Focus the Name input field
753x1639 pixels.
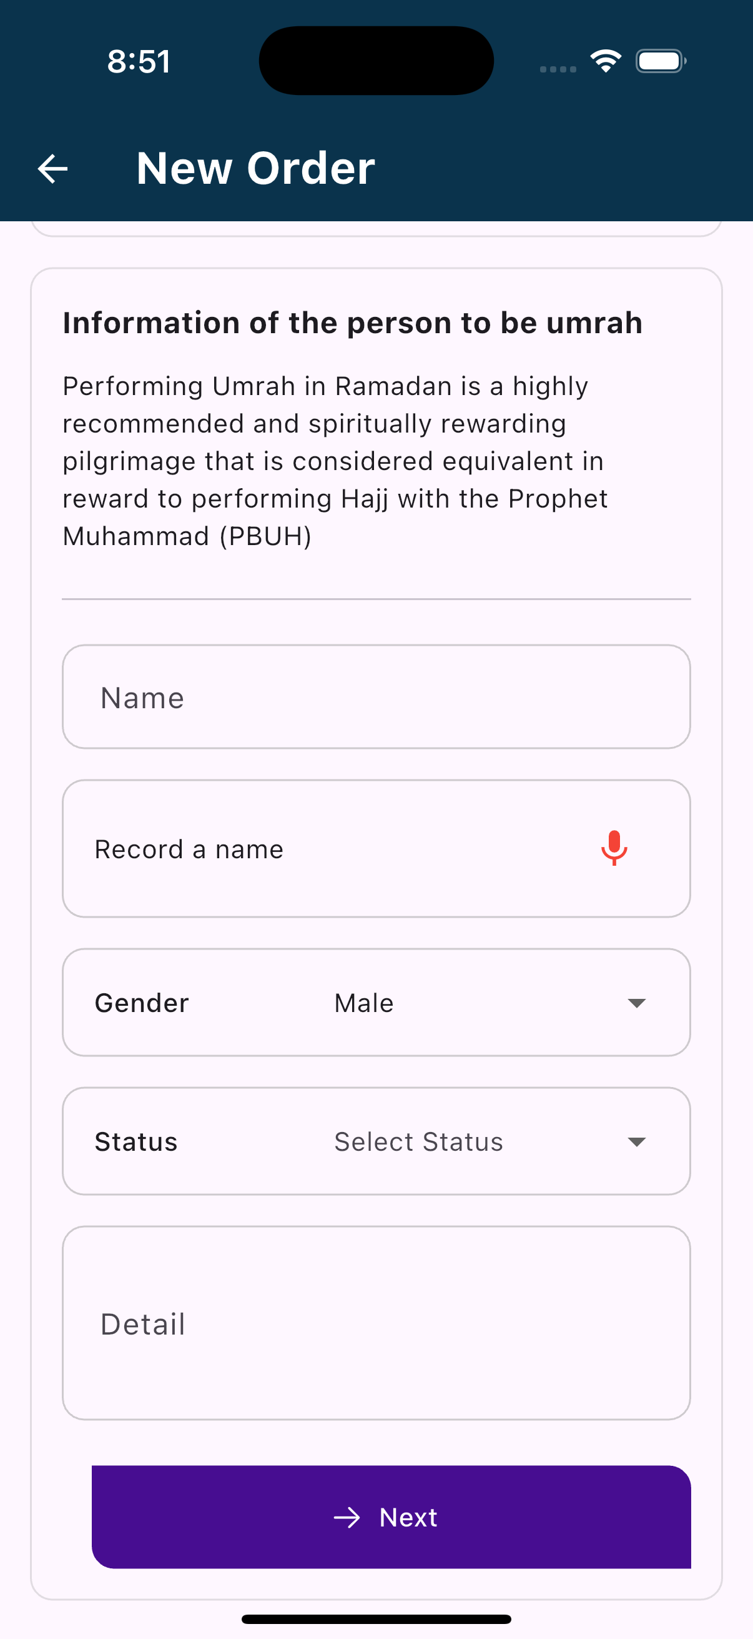pyautogui.click(x=376, y=698)
